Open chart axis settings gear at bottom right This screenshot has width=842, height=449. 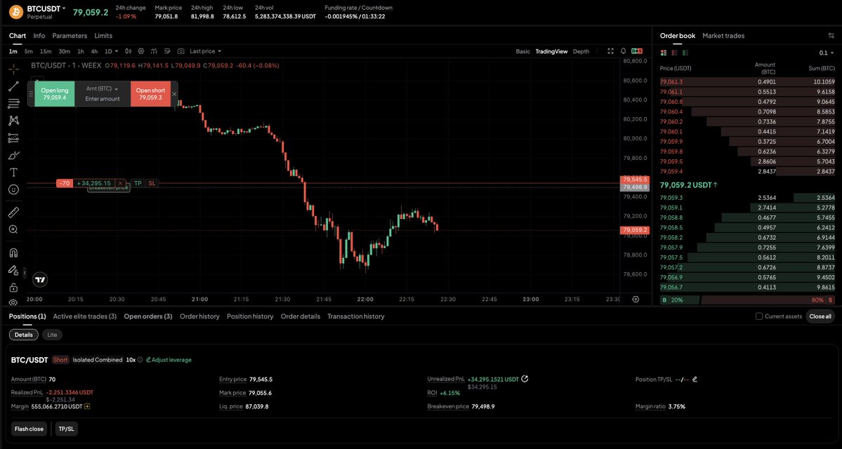click(636, 300)
